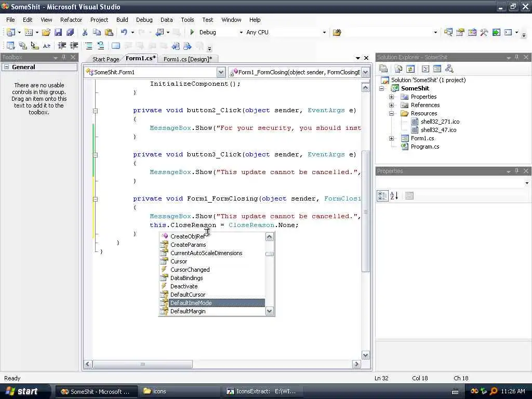This screenshot has height=399, width=532.
Task: Open the Command Window toolbar icon
Action: (x=508, y=32)
